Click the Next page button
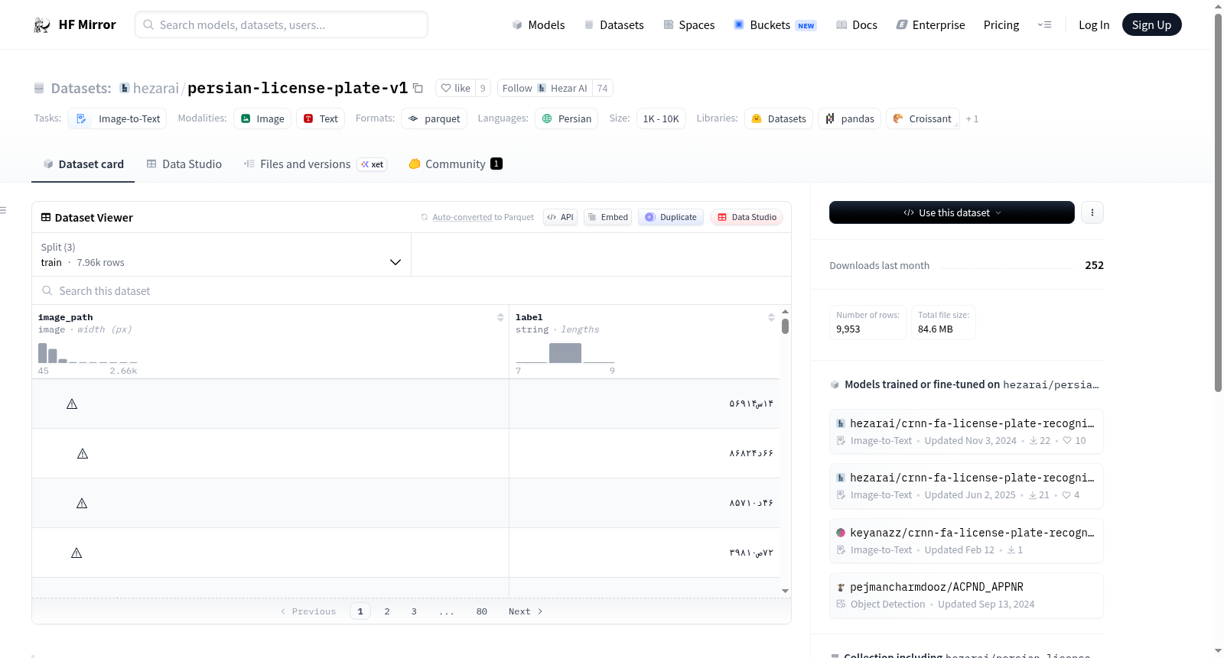This screenshot has height=658, width=1224. pos(526,611)
